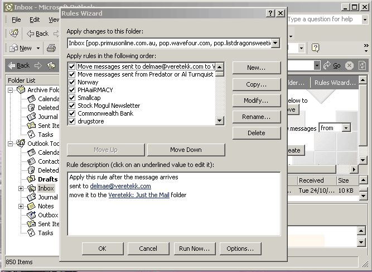Toggle the Smallcap rule checkbox

tap(72, 98)
